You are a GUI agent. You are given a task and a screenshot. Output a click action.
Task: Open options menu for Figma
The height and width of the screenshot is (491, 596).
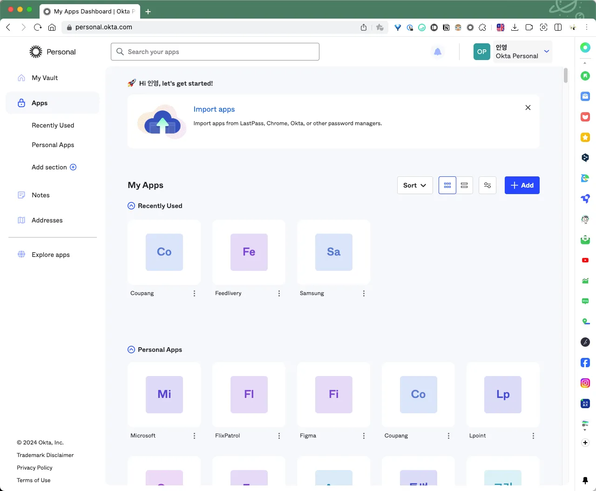click(364, 436)
